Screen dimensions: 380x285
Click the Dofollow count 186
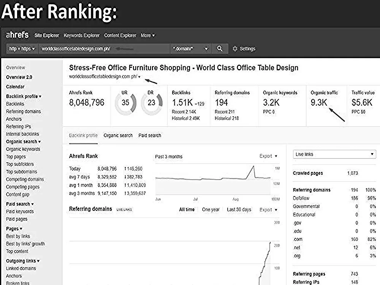354,198
